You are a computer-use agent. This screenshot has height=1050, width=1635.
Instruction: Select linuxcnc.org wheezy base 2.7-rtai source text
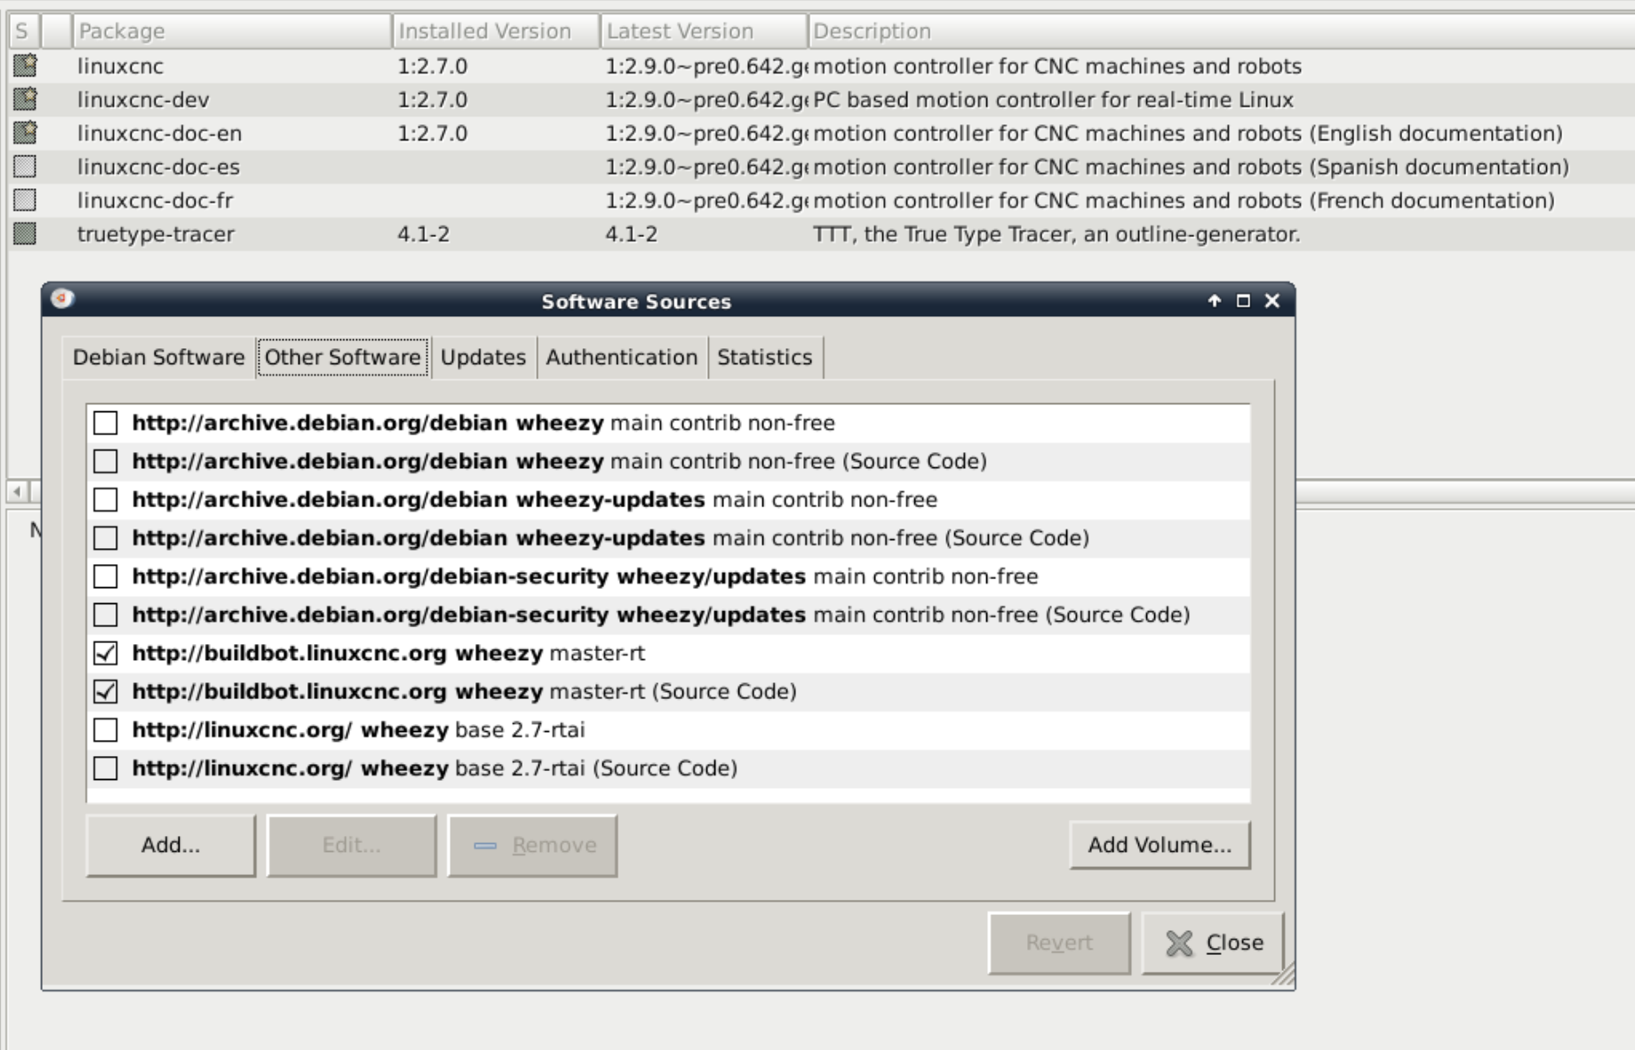(x=358, y=730)
